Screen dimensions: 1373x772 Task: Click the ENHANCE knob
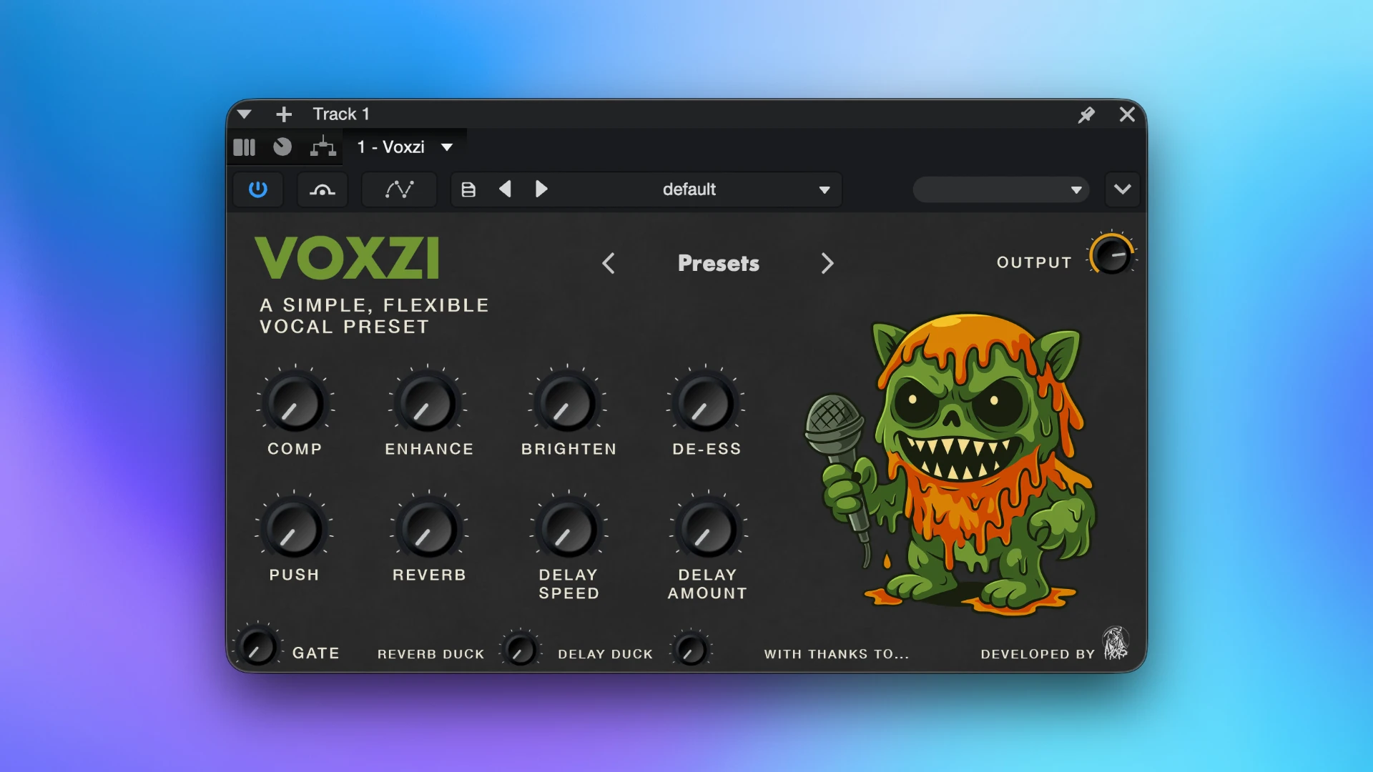click(428, 404)
